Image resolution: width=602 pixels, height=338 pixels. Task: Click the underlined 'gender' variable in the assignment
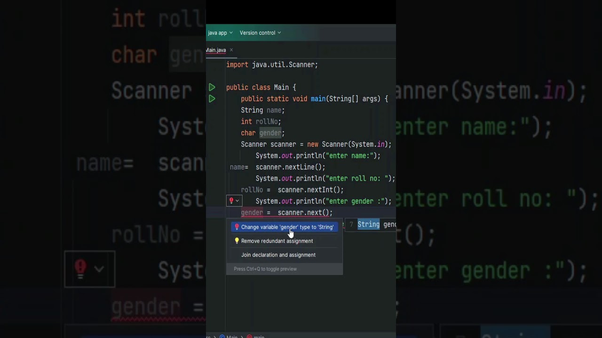(x=252, y=213)
